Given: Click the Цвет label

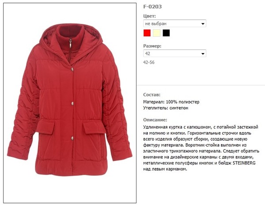Looking at the screenshot, I should [149, 16].
